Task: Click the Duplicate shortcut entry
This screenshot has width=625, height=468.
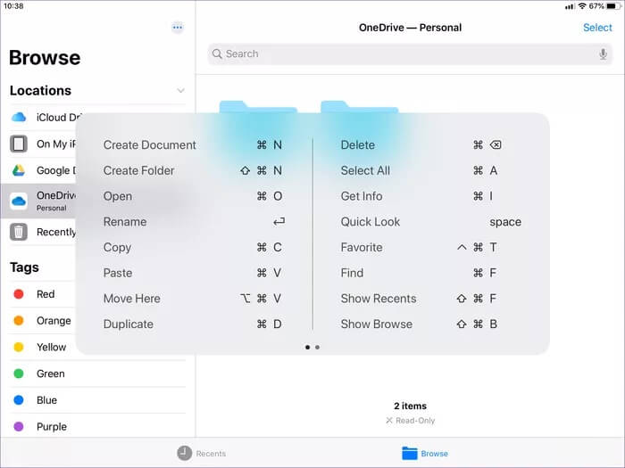Action: tap(193, 324)
